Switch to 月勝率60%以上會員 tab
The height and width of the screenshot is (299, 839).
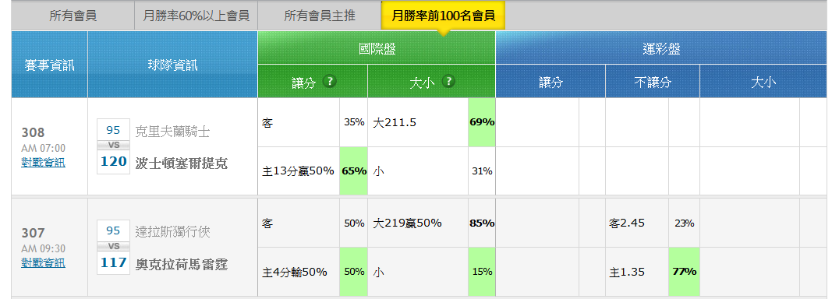click(x=196, y=16)
